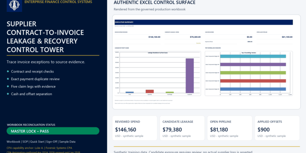The image size is (306, 153).
Task: Click the tower logo icon
Action: pos(14,6)
